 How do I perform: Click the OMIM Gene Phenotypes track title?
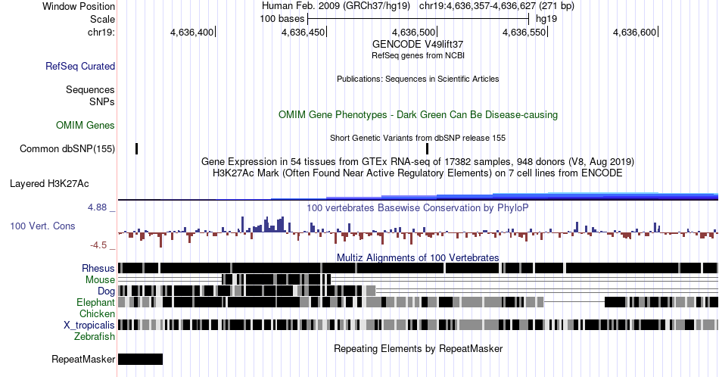(x=418, y=114)
